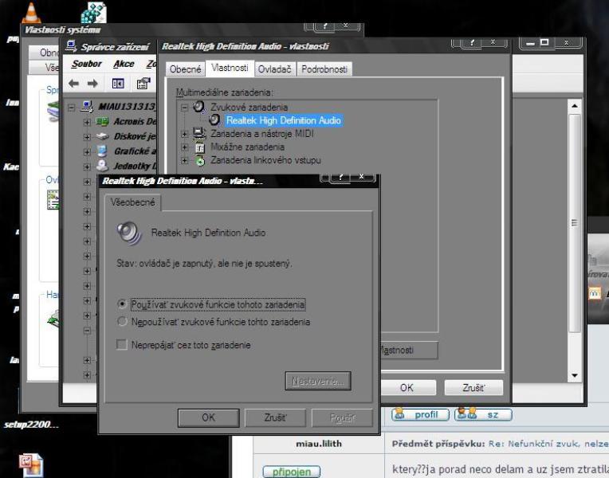
Task: Click the Správce zařízení title bar icon
Action: [71, 46]
